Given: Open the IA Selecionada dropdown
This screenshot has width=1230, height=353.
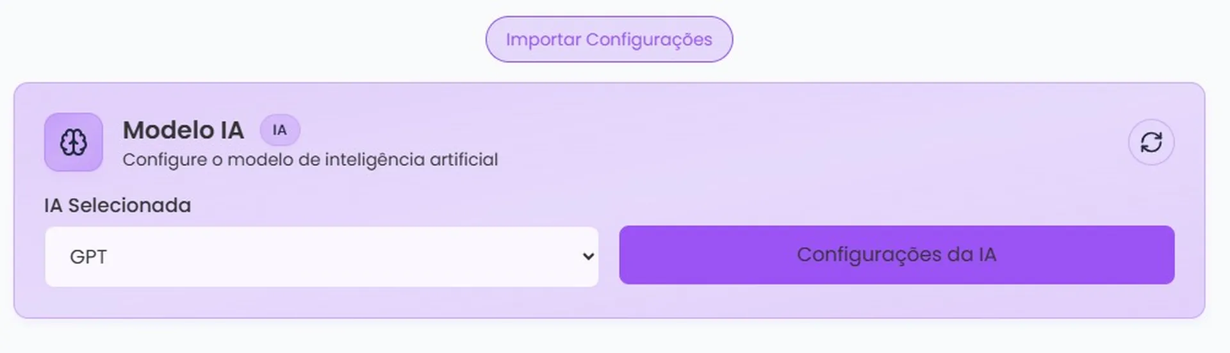Looking at the screenshot, I should (x=321, y=257).
